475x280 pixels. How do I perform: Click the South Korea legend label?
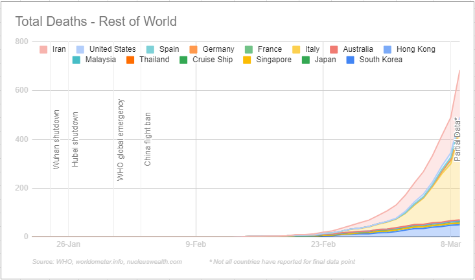coord(381,60)
